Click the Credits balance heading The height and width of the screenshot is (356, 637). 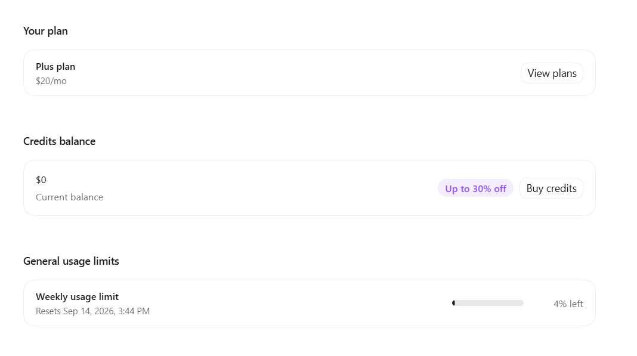coord(59,141)
